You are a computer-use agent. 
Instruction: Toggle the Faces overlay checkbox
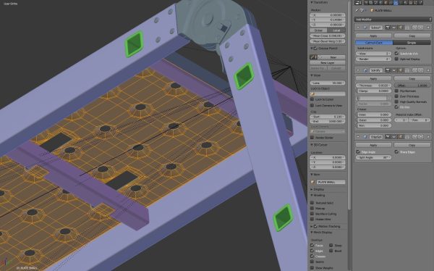coord(312,245)
